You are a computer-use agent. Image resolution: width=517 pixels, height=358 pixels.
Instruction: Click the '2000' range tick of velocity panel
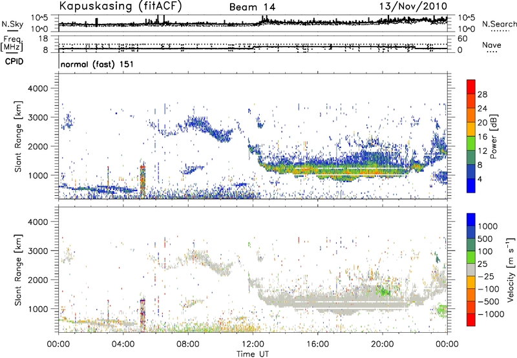37,280
